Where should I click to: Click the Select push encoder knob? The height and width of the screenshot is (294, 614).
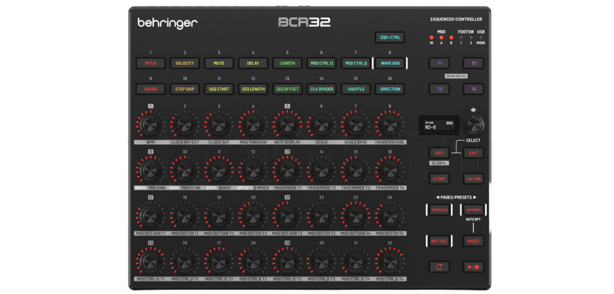click(474, 125)
